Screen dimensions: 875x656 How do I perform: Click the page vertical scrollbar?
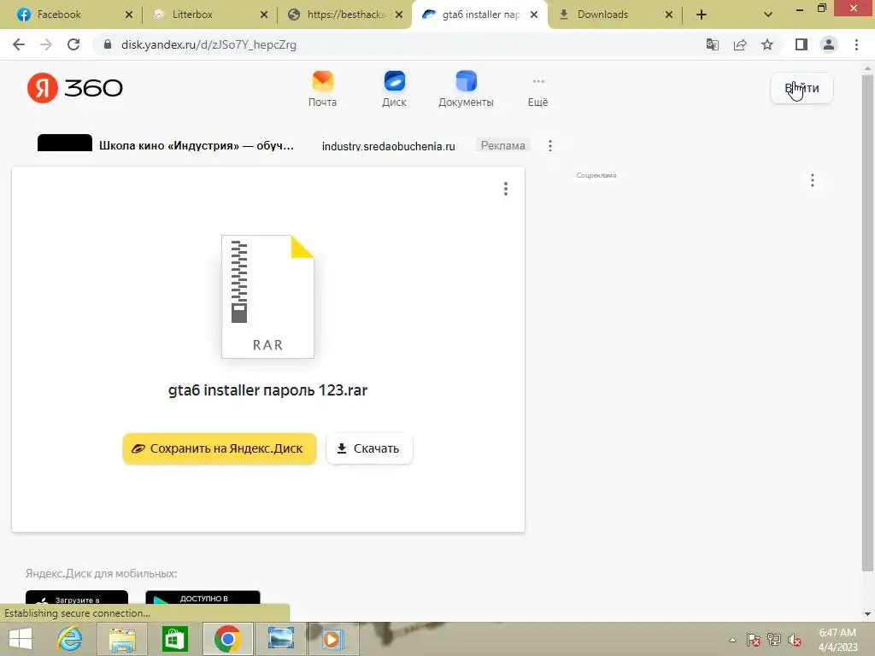(867, 322)
